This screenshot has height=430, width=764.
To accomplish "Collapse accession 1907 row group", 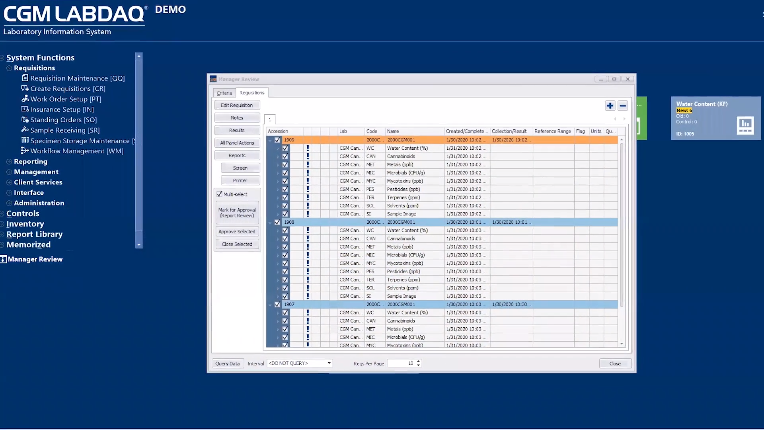I will click(x=270, y=305).
